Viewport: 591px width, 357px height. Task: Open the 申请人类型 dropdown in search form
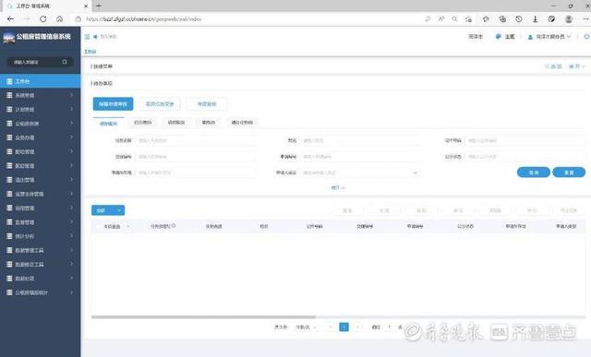coord(360,173)
